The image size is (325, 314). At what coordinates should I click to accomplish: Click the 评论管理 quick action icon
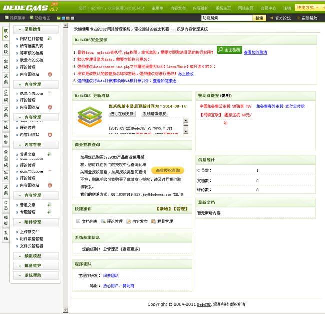[x=103, y=221]
